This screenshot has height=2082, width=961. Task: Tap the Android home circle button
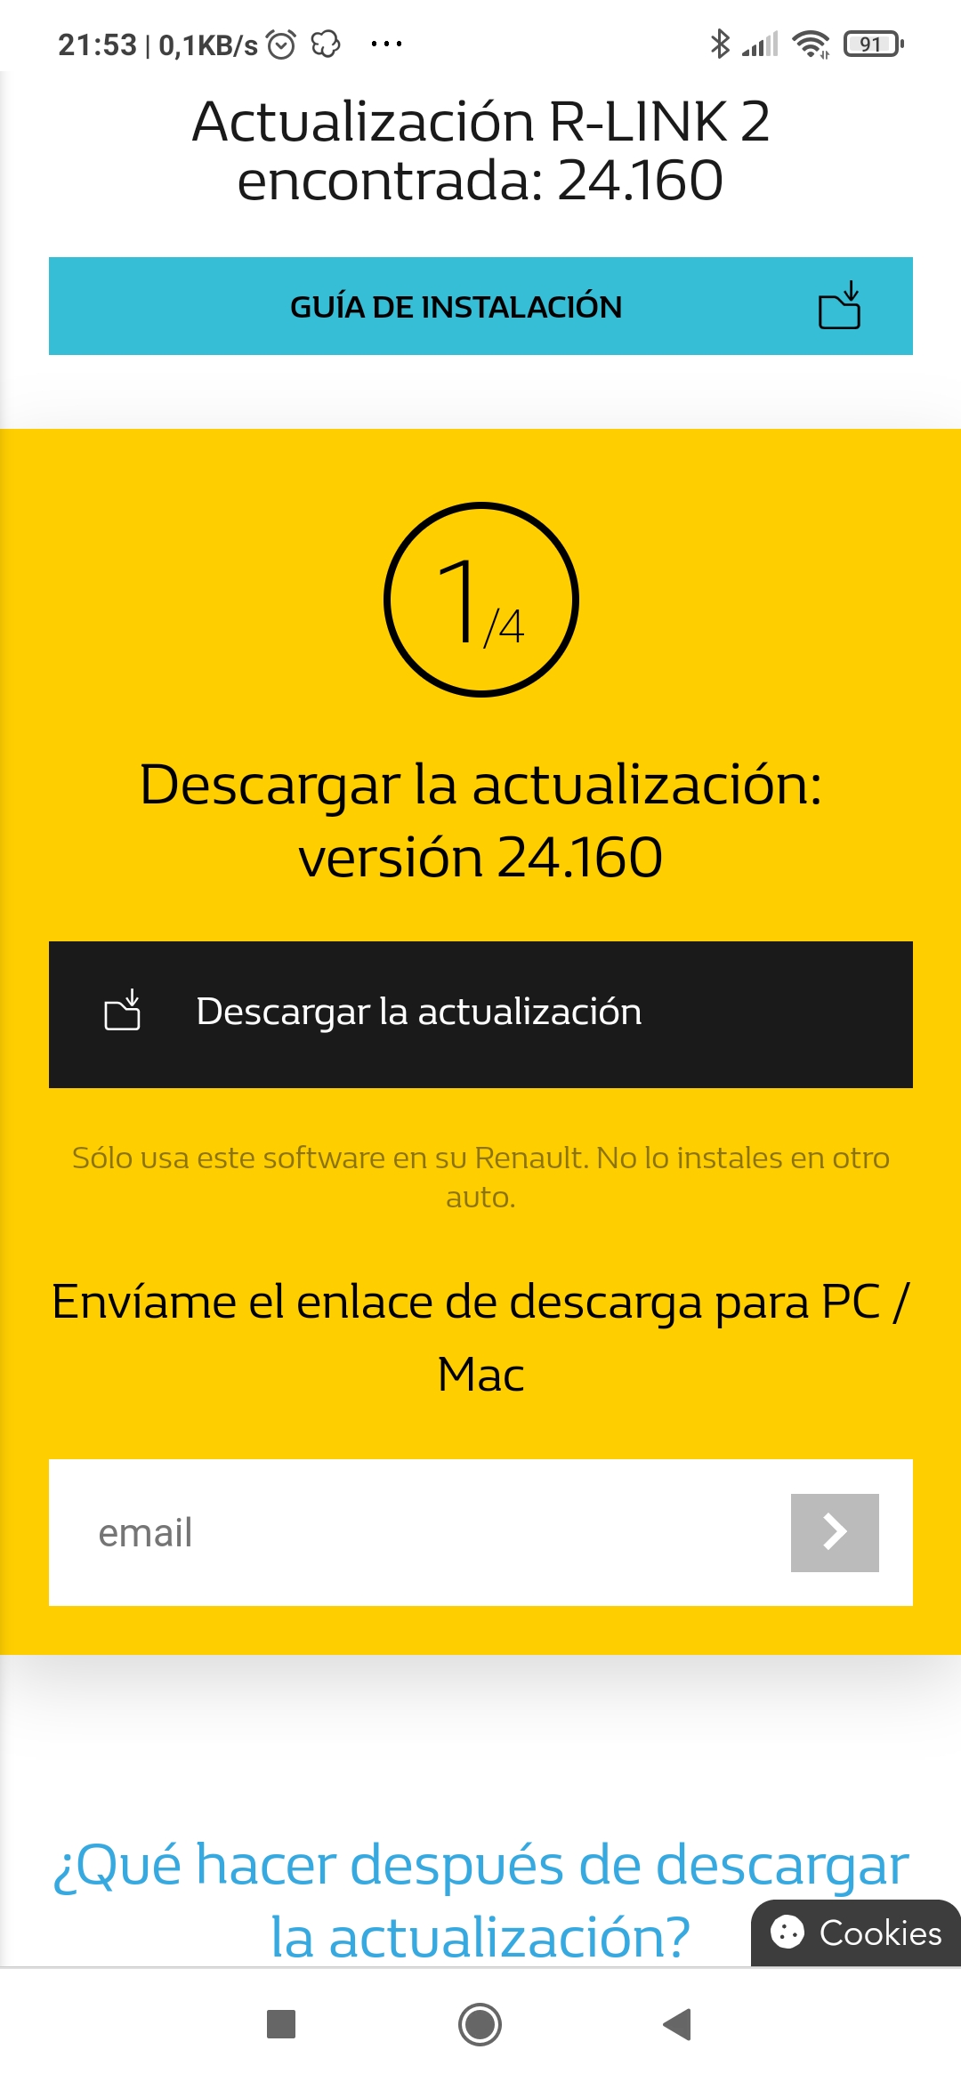pyautogui.click(x=480, y=2024)
